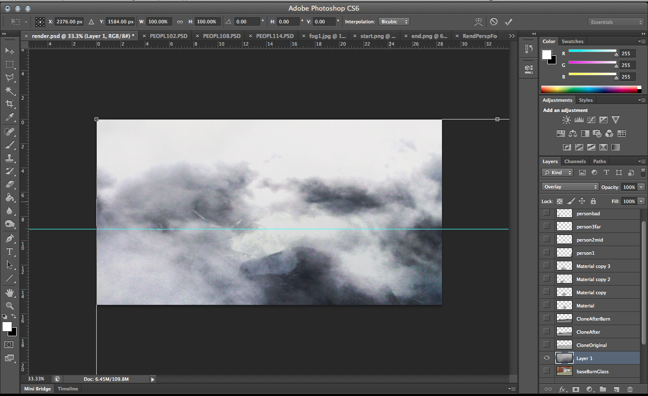Expand hidden document tabs arrow
Screen dimensions: 648x396
(x=512, y=36)
